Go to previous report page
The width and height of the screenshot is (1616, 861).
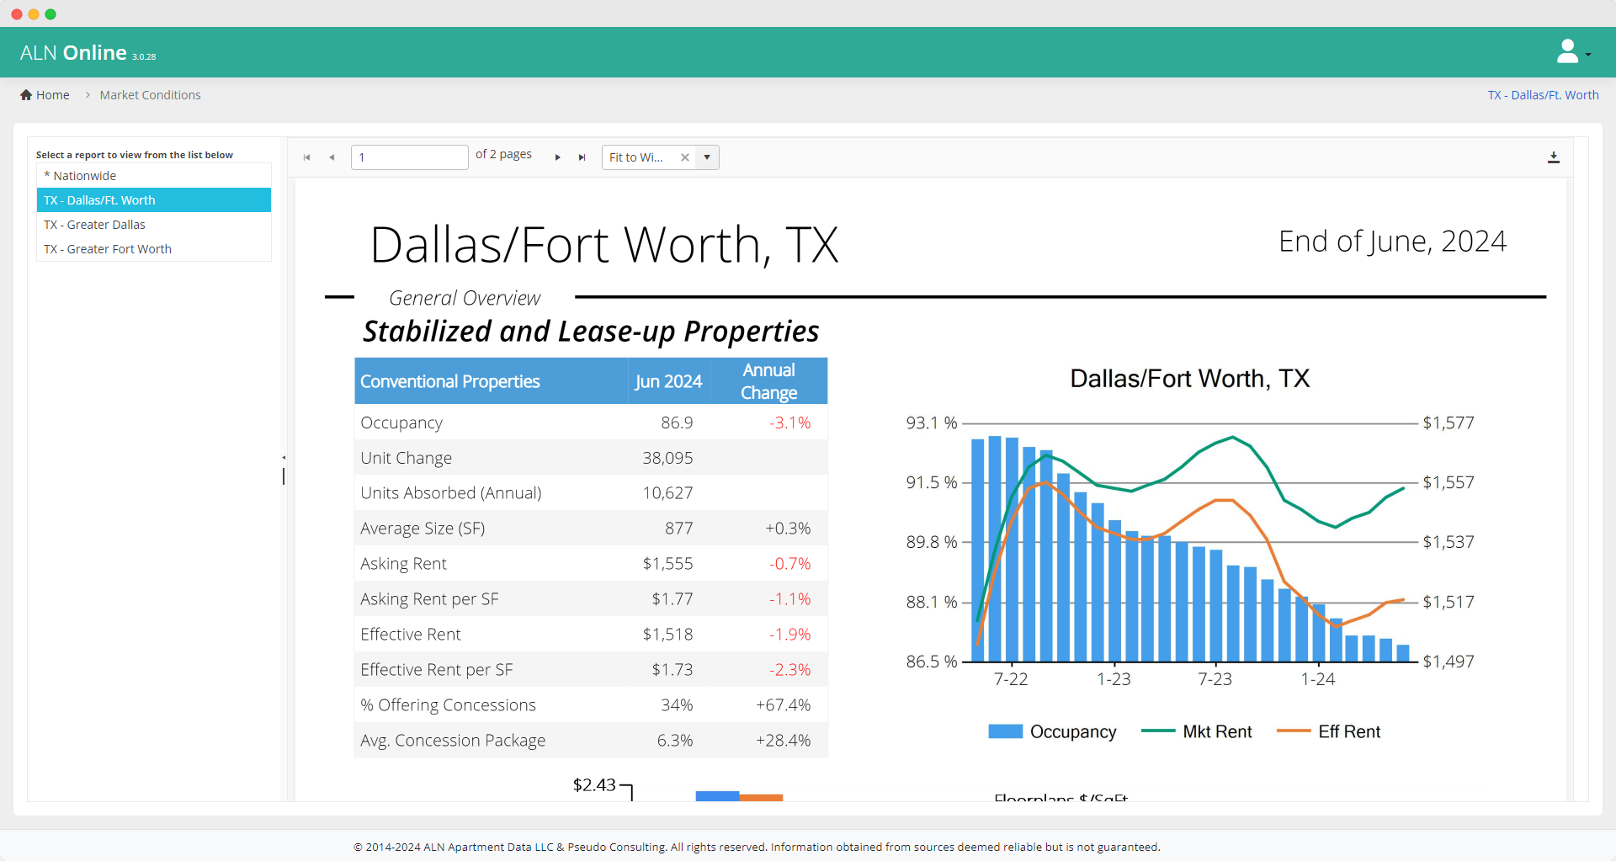pos(332,157)
